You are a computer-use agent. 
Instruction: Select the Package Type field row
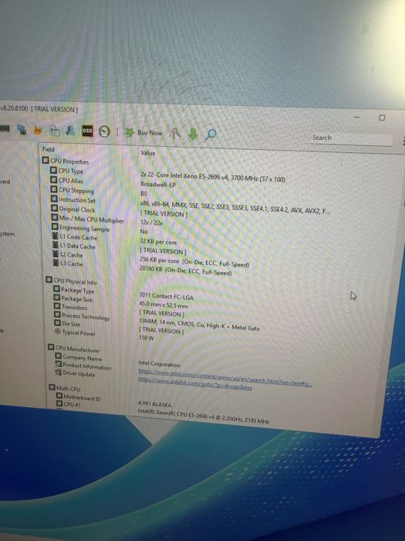pos(74,290)
